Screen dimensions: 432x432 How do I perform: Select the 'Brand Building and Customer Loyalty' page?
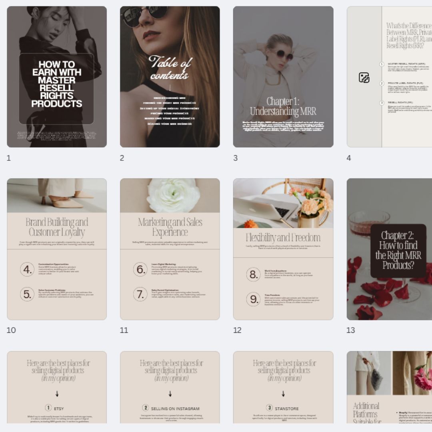click(57, 249)
